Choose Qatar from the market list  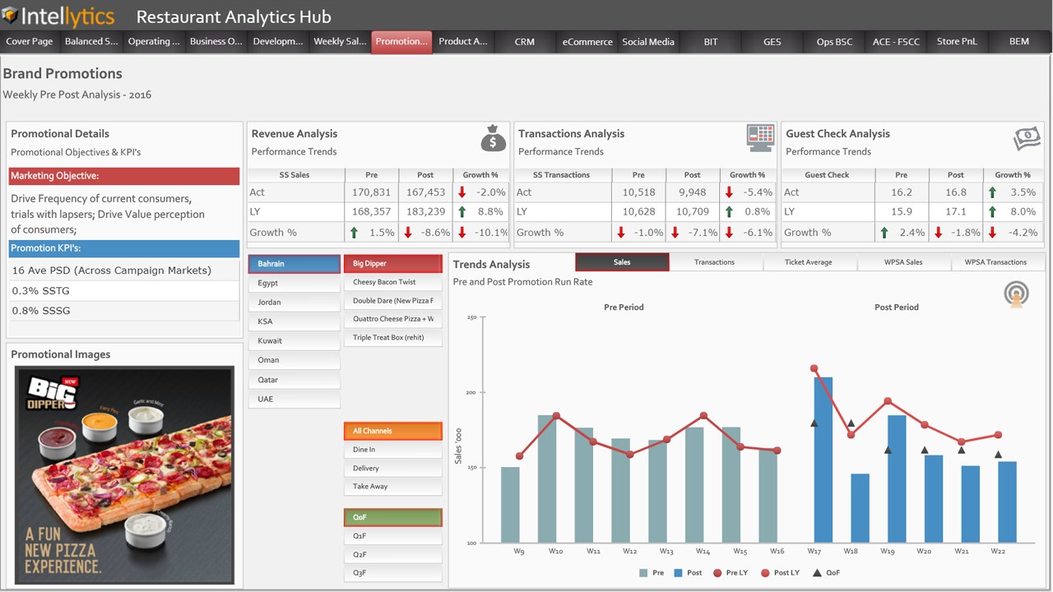(x=294, y=380)
